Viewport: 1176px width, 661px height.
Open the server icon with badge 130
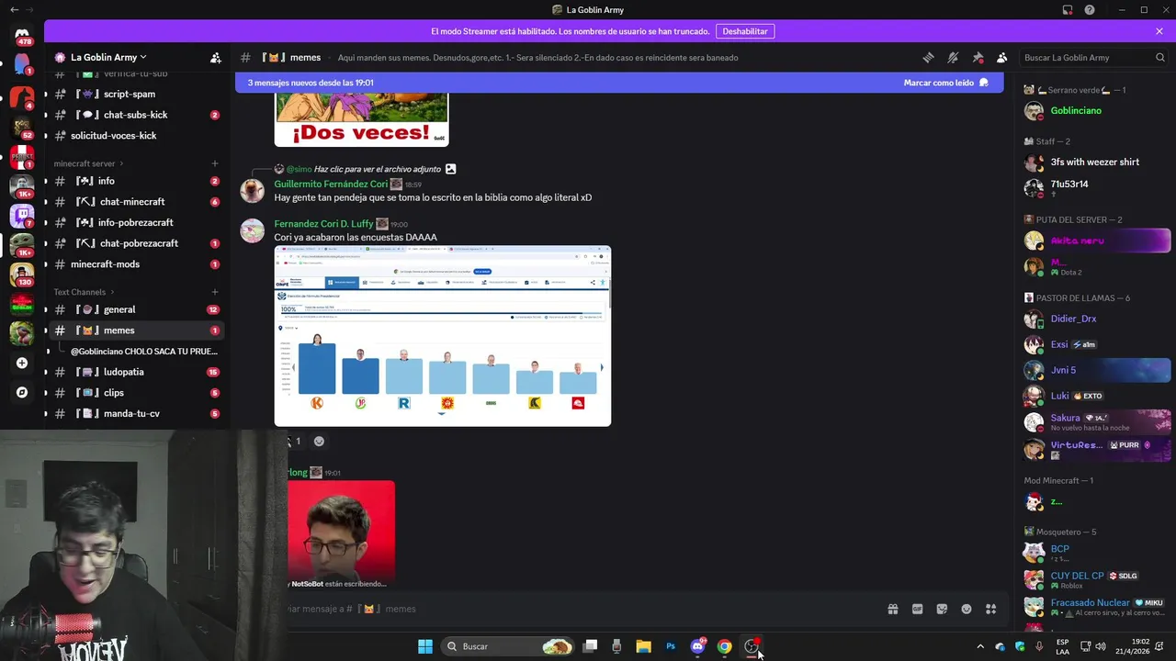click(x=22, y=274)
